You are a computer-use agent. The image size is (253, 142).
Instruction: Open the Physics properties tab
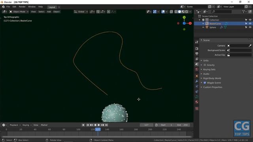197,86
